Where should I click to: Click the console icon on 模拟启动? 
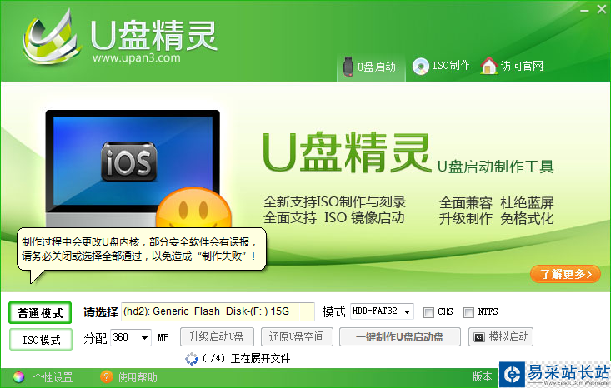pos(479,337)
